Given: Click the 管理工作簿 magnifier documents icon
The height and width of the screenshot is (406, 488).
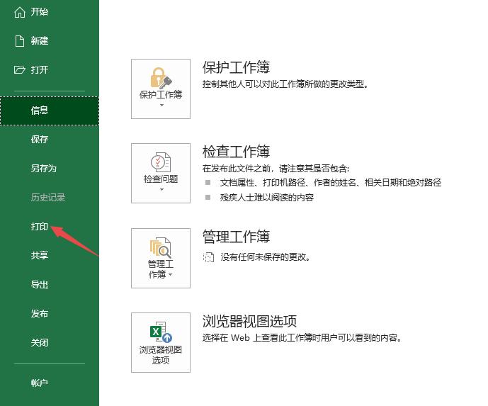Looking at the screenshot, I should pos(161,247).
